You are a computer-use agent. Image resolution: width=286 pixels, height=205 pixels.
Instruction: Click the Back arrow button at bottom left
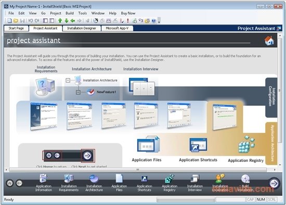pos(19,183)
